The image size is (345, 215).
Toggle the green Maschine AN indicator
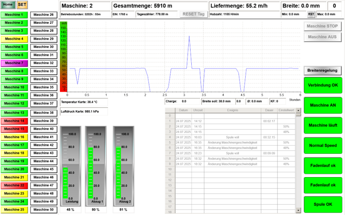coord(323,105)
